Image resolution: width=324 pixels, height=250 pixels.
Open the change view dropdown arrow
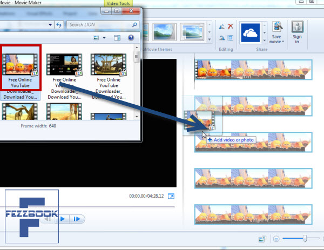pos(104,38)
